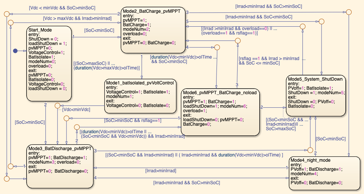Click the modeNum=3; overload=0; line in Mode3
This screenshot has width=364, height=194.
point(54,162)
